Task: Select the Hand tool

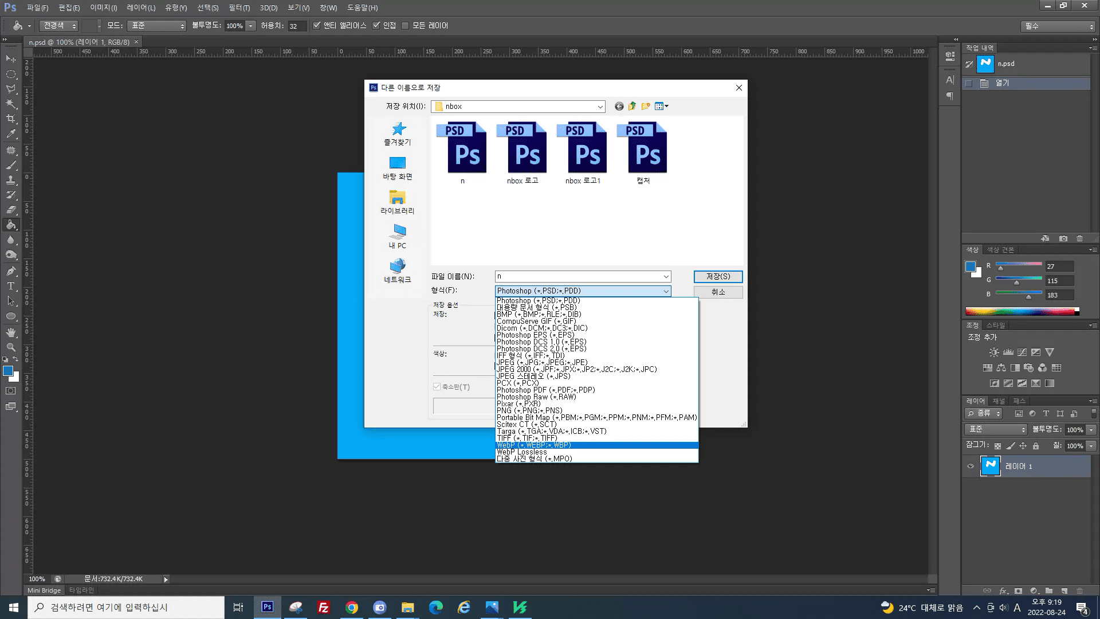Action: click(11, 332)
